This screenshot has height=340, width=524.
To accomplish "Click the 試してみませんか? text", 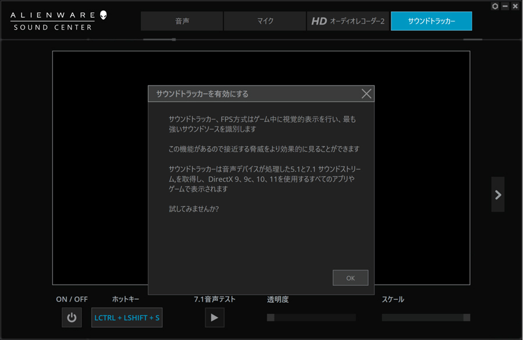I will [194, 209].
